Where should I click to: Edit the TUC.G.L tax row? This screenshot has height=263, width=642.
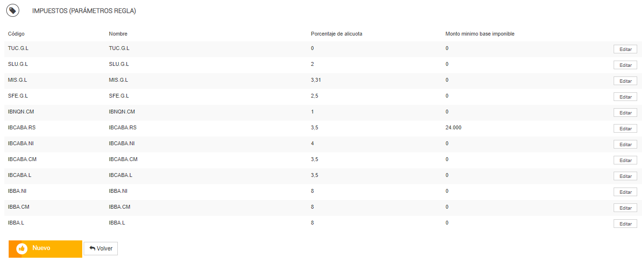coord(625,49)
